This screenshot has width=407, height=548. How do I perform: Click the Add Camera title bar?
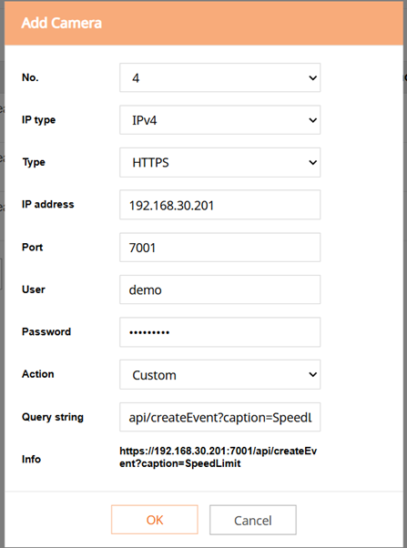point(204,23)
